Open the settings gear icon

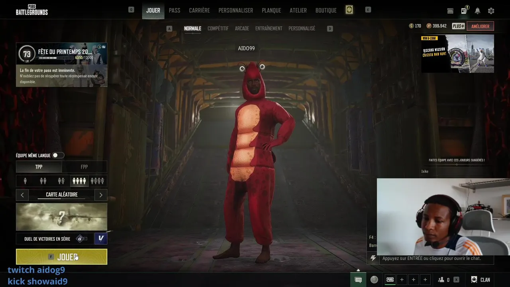491,11
